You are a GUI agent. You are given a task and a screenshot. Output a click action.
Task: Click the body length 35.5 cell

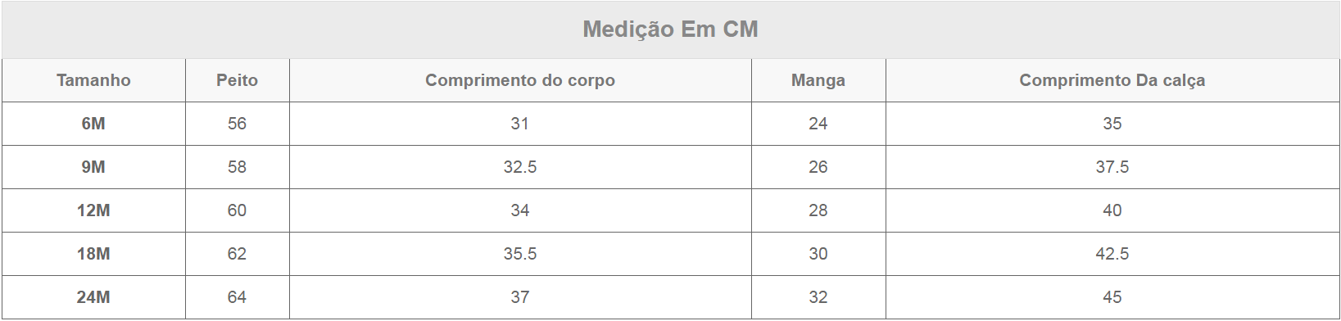pyautogui.click(x=520, y=254)
